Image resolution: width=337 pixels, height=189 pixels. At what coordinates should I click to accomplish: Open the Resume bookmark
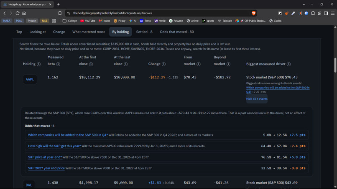point(176,21)
